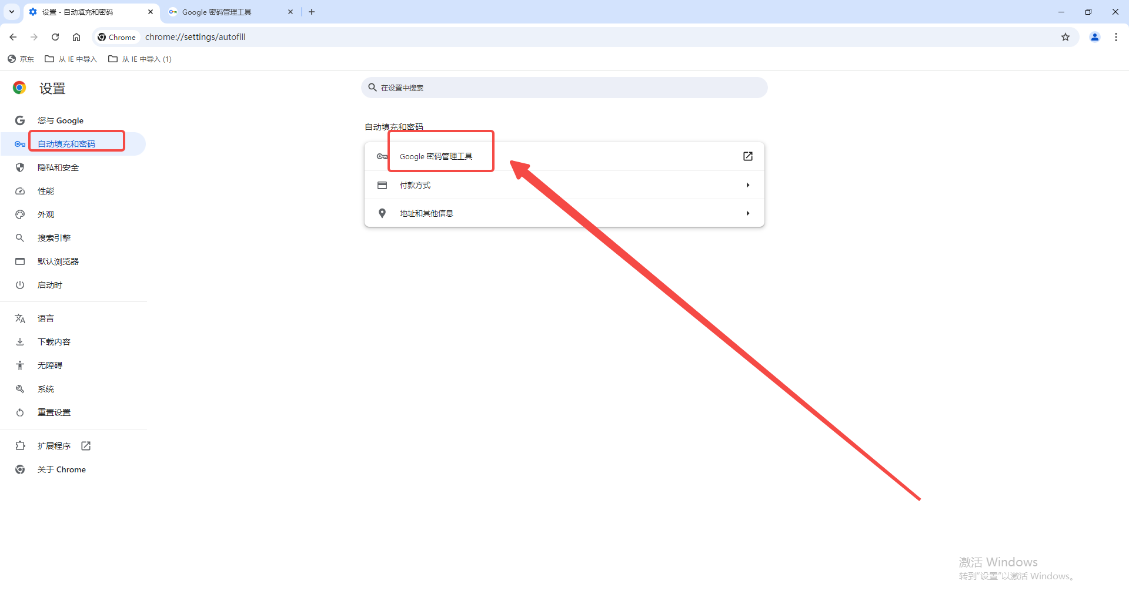Click the Google G icon in sidebar
Viewport: 1129px width, 611px height.
(20, 120)
